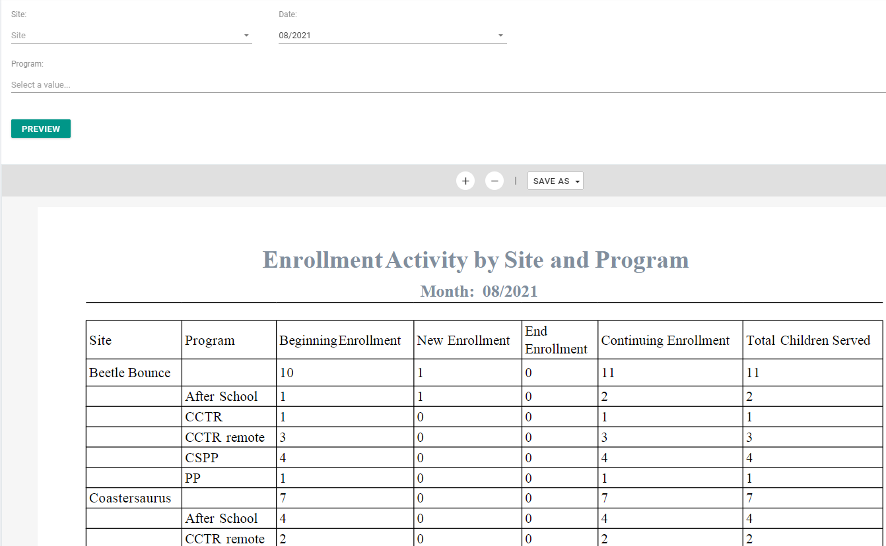Click the Preview button
This screenshot has width=886, height=546.
pyautogui.click(x=41, y=129)
